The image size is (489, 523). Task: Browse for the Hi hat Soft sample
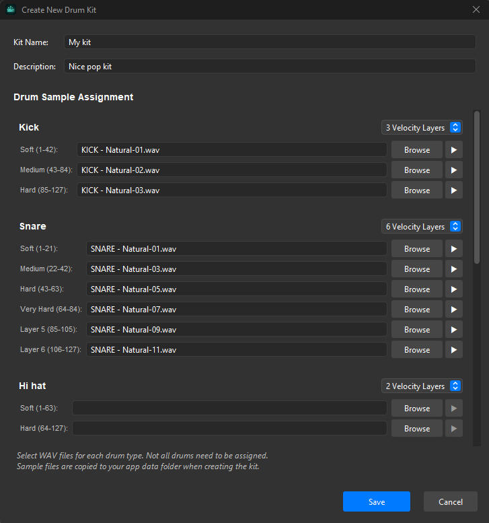click(416, 409)
